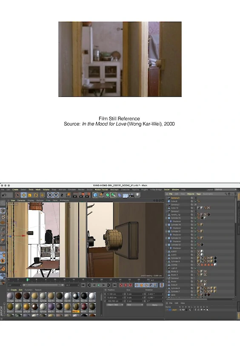Click the H rotation value field

[x=154, y=294]
